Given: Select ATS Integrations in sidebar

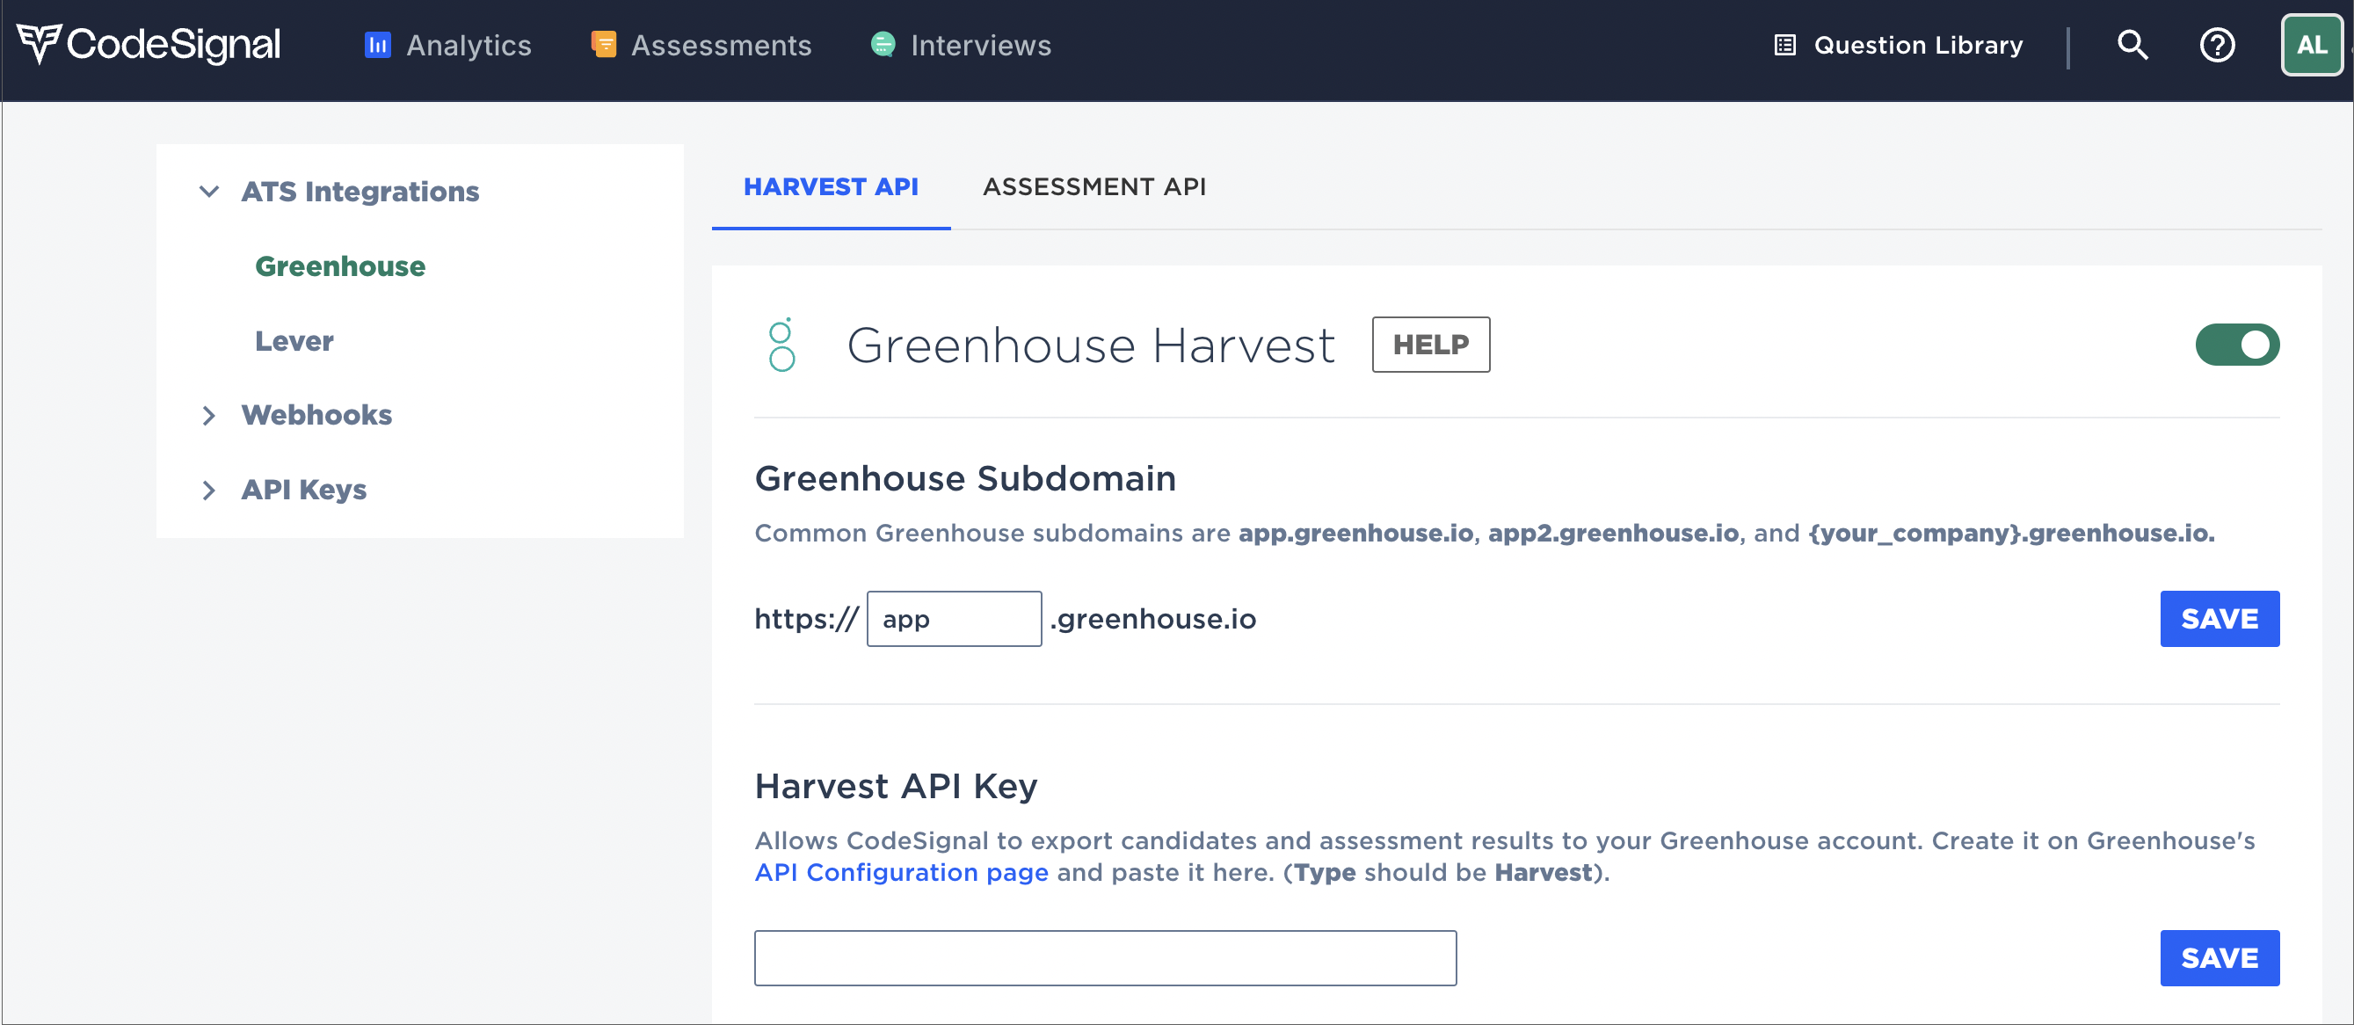Looking at the screenshot, I should tap(360, 191).
